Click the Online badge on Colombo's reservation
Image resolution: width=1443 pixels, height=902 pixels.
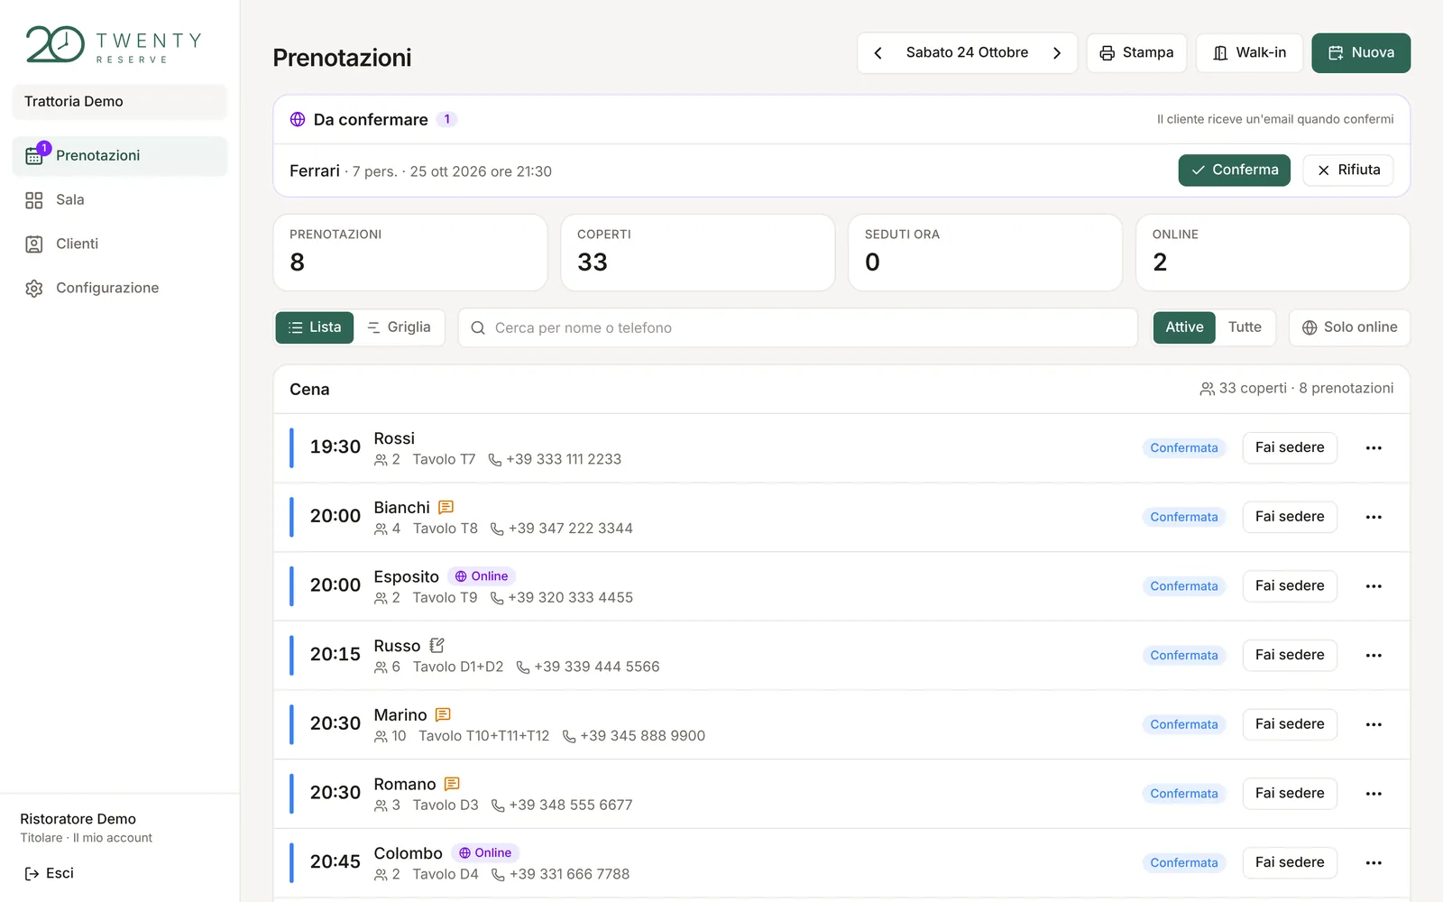pyautogui.click(x=485, y=853)
